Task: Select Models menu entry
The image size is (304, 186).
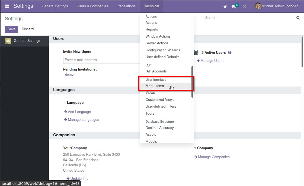Action: tap(151, 141)
